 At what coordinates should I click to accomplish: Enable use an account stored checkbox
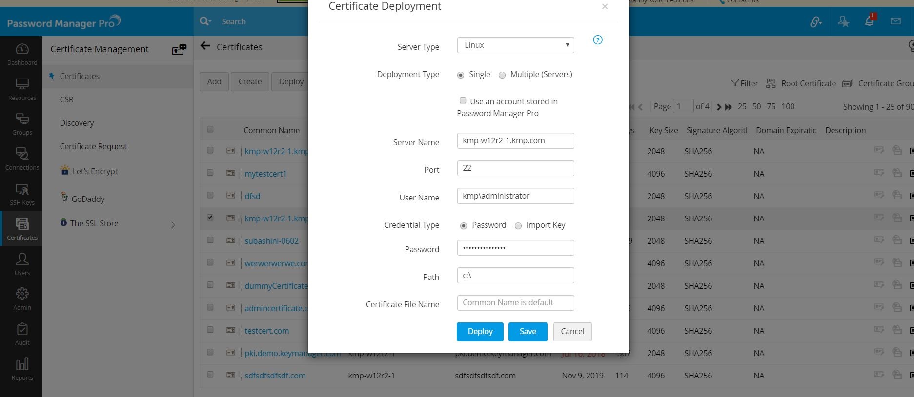click(x=463, y=100)
